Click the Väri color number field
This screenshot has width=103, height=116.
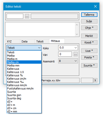tap(65, 54)
